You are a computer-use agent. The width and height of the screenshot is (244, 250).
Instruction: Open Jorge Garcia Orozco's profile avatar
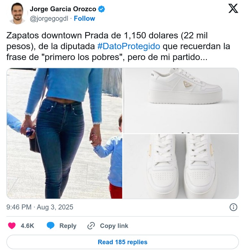coord(17,13)
